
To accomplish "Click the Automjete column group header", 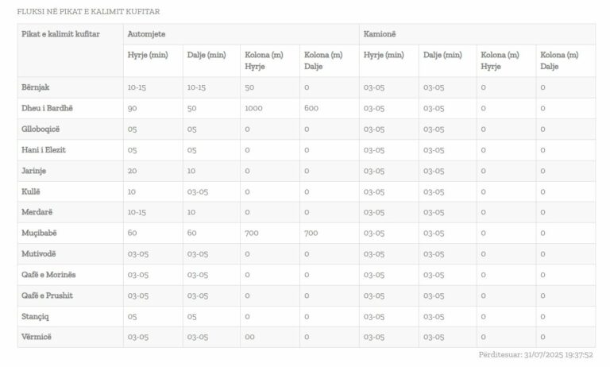I will click(147, 34).
